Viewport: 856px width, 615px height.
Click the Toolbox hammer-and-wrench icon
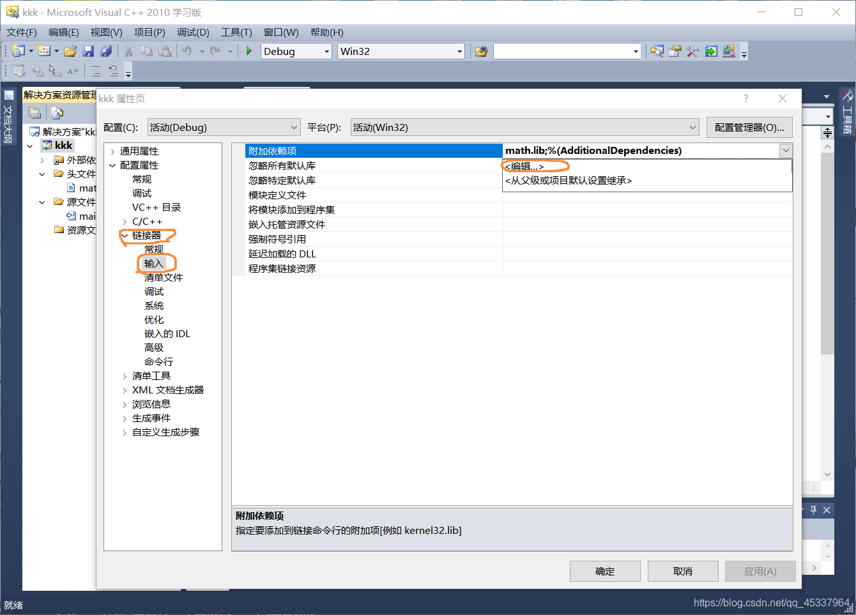pos(692,51)
